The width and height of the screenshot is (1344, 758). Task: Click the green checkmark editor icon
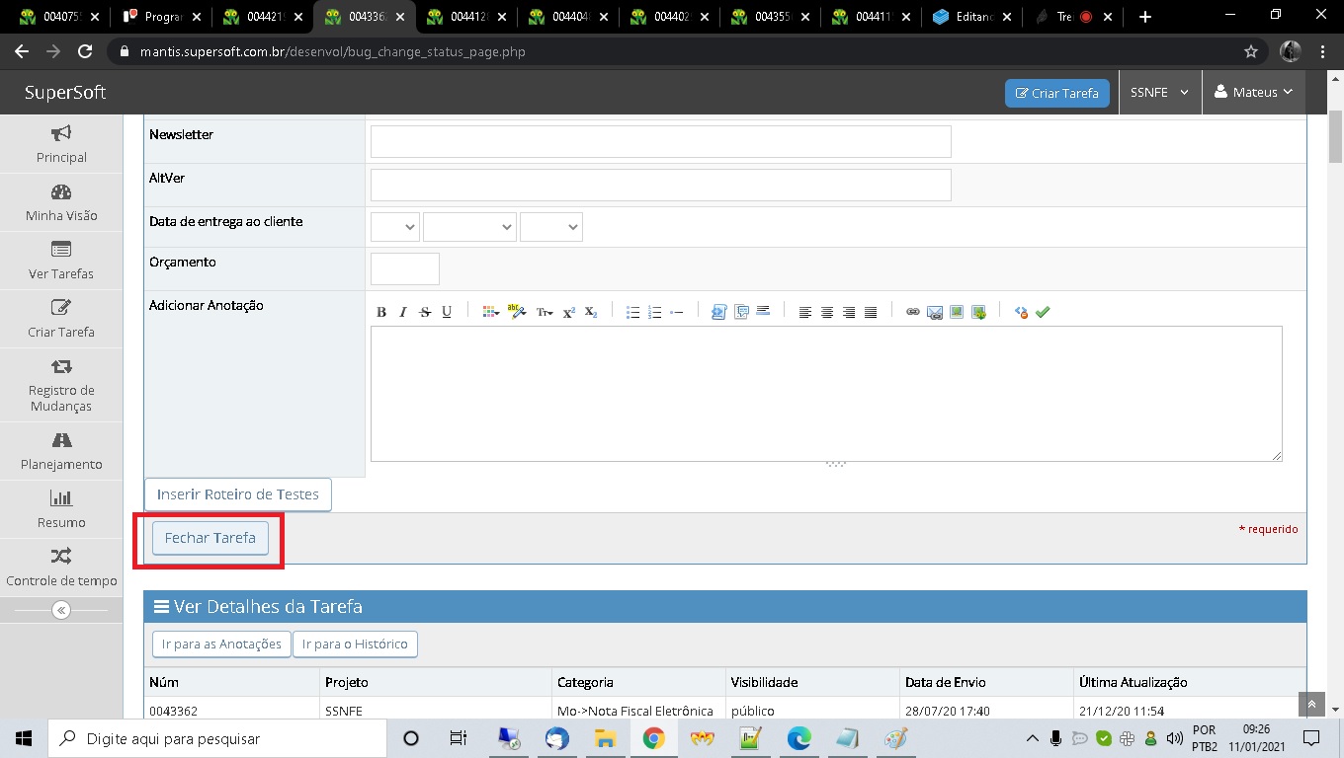pos(1043,312)
